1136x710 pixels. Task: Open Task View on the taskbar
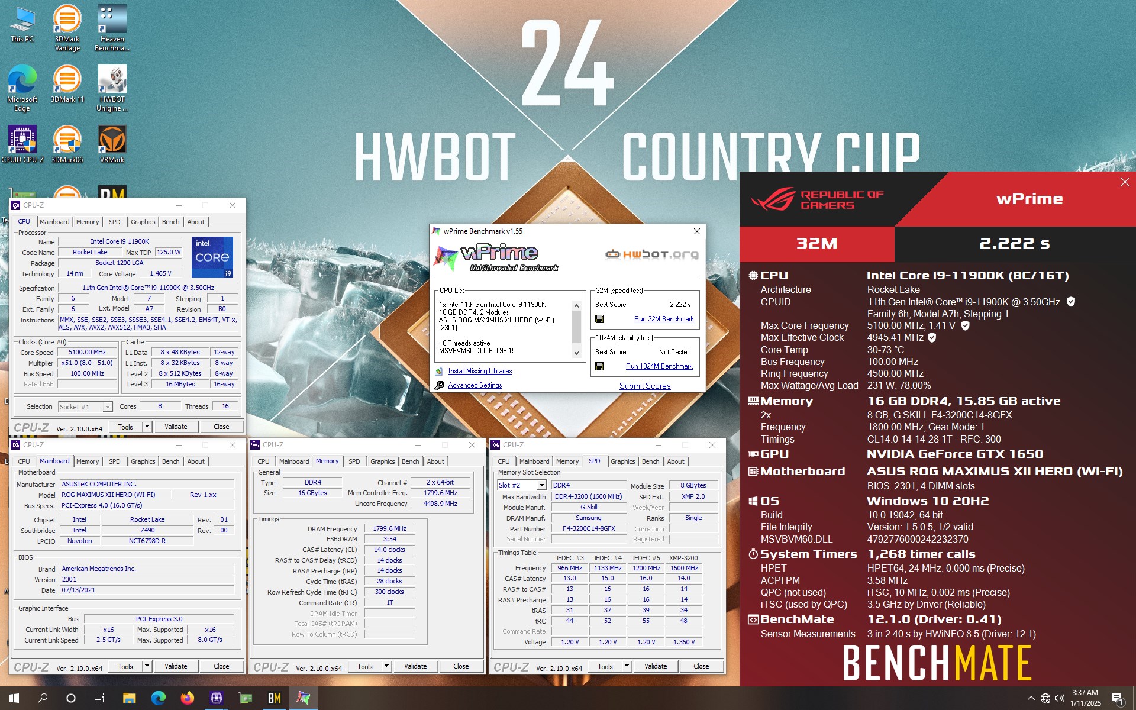coord(99,698)
